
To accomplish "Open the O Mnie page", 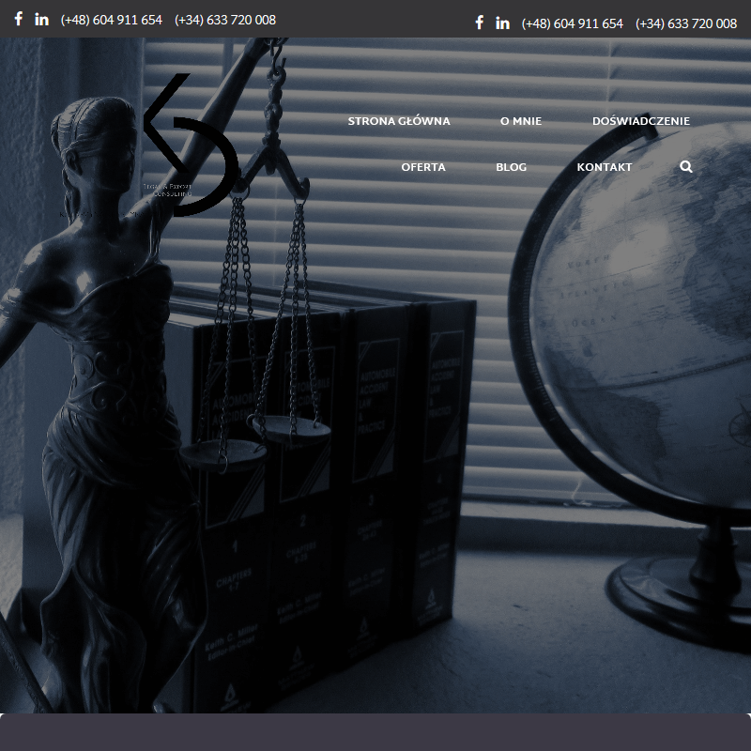I will 521,121.
